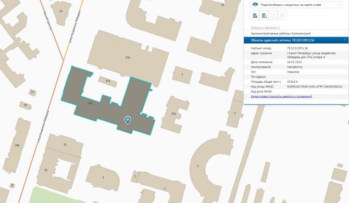This screenshot has width=349, height=203.
Task: Click the disabled document list toolbar icon
Action: click(282, 16)
